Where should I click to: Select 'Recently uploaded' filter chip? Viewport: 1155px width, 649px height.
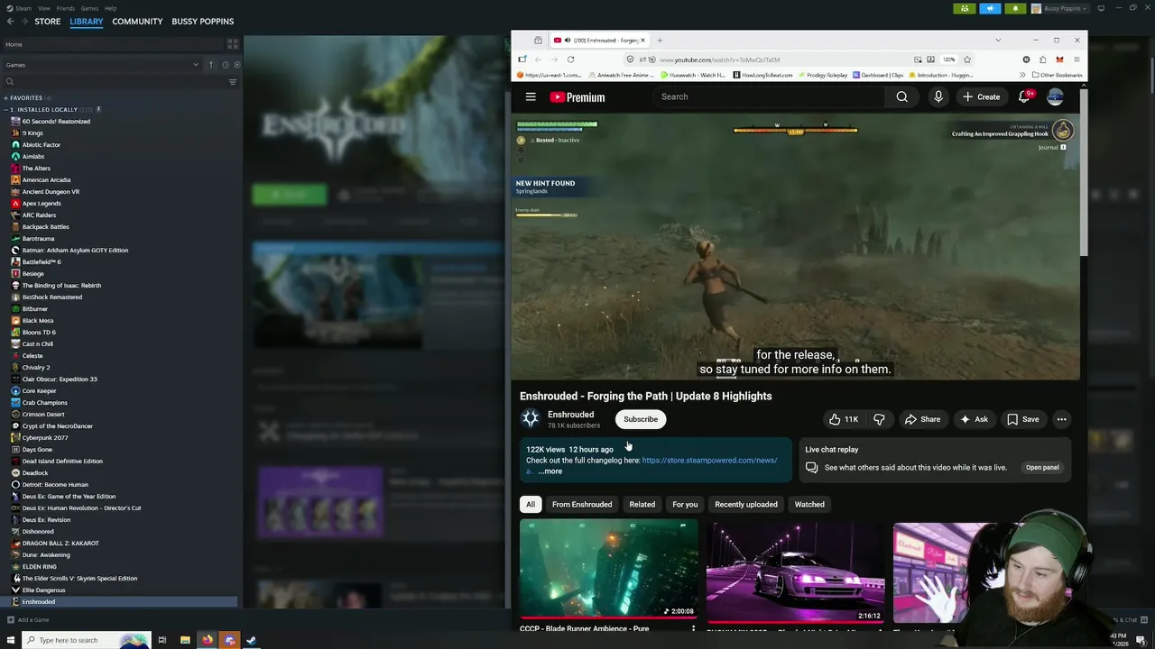point(746,505)
